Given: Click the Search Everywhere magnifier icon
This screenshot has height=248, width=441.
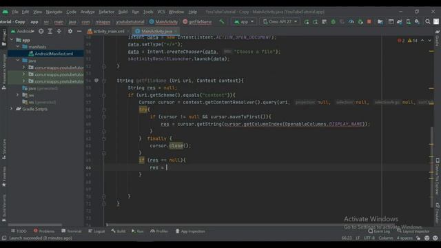Looking at the screenshot, I should coord(428,21).
